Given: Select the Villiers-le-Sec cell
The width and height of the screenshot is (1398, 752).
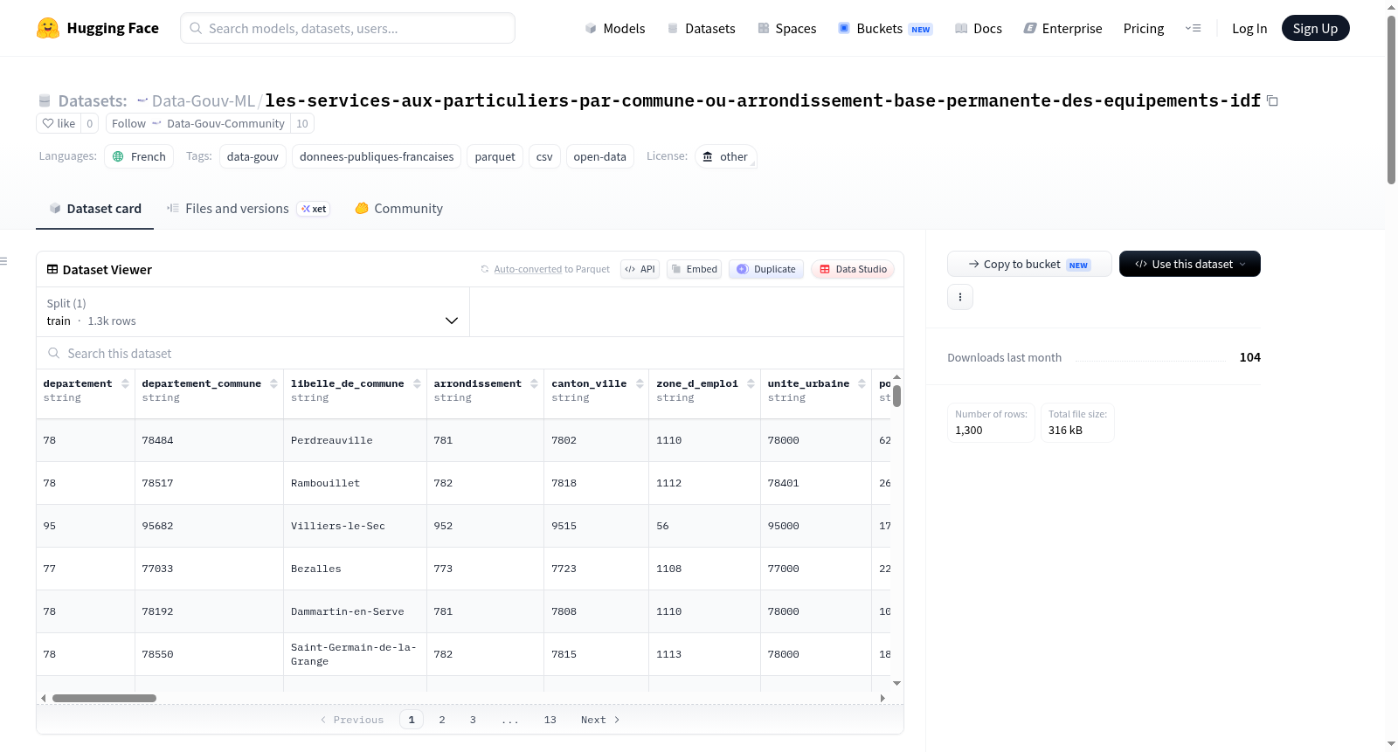Looking at the screenshot, I should pyautogui.click(x=355, y=526).
